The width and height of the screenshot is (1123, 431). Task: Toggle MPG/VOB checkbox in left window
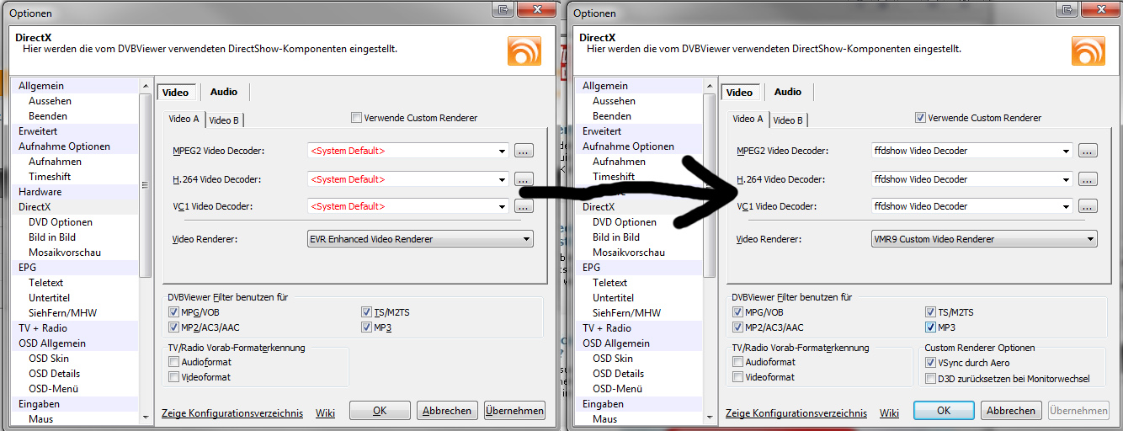(173, 312)
